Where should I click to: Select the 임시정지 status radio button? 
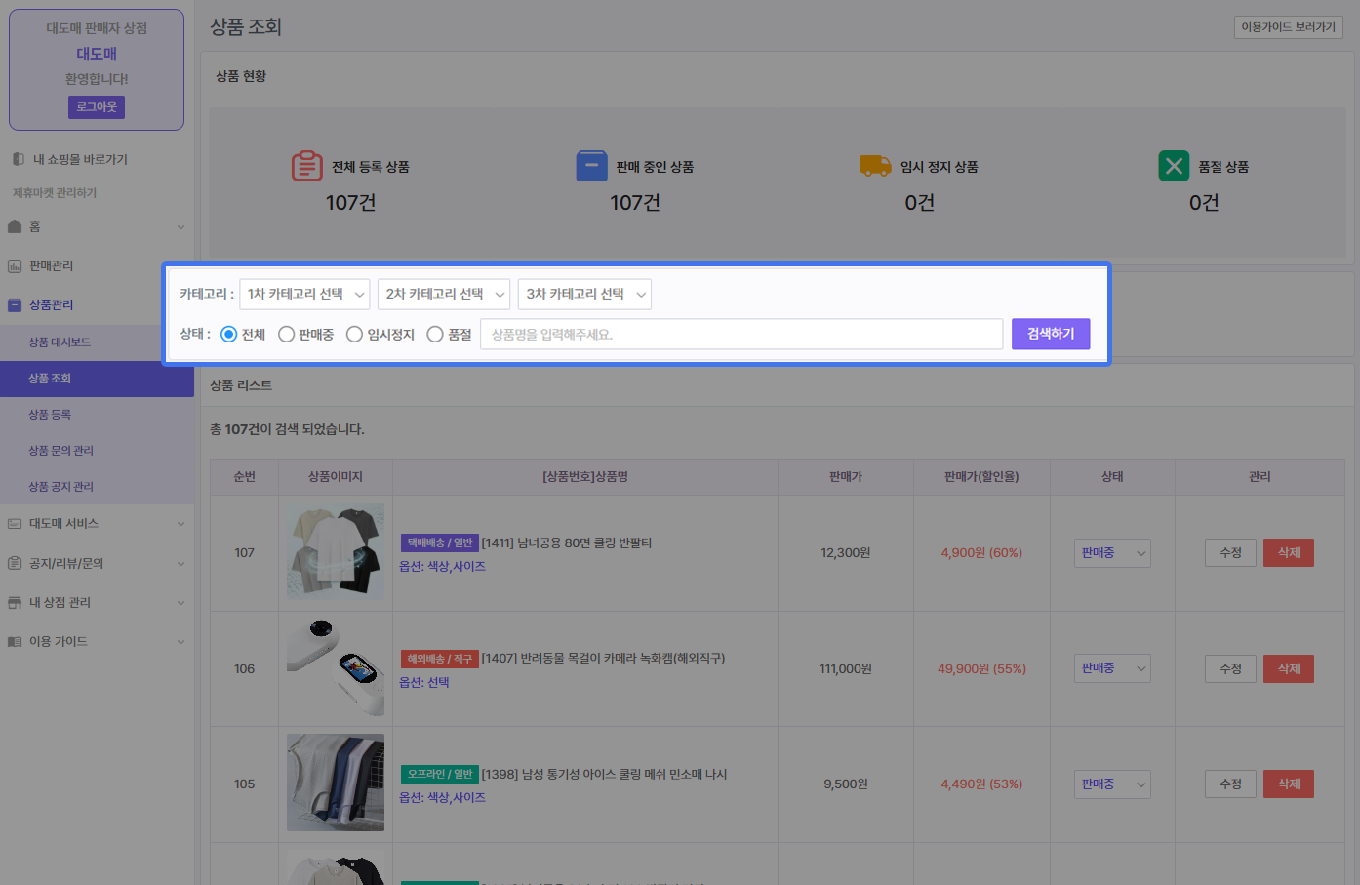[355, 335]
